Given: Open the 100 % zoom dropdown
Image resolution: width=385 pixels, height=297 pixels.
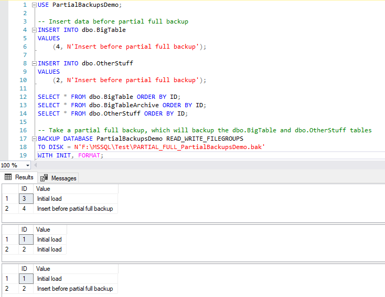Looking at the screenshot, I should pos(27,165).
